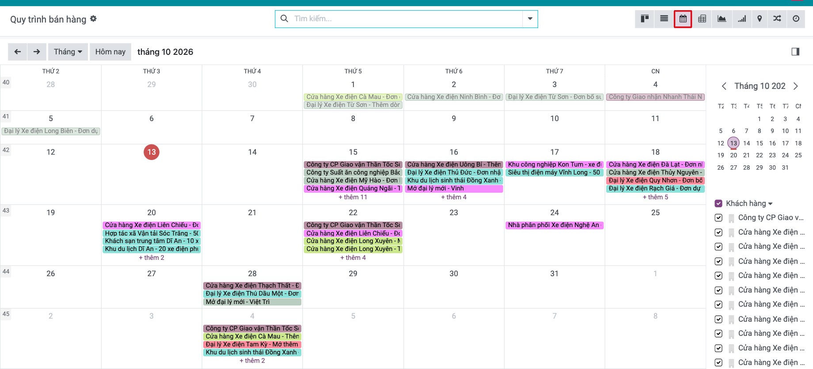Click highlighted day 13 in the main calendar
Viewport: 813px width, 369px height.
[152, 152]
